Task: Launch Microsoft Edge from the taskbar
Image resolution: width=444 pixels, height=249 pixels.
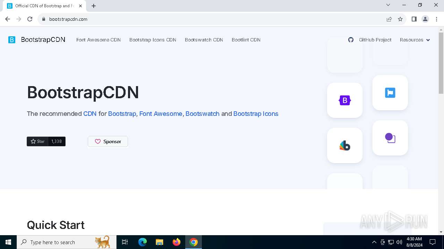Action: pyautogui.click(x=143, y=242)
